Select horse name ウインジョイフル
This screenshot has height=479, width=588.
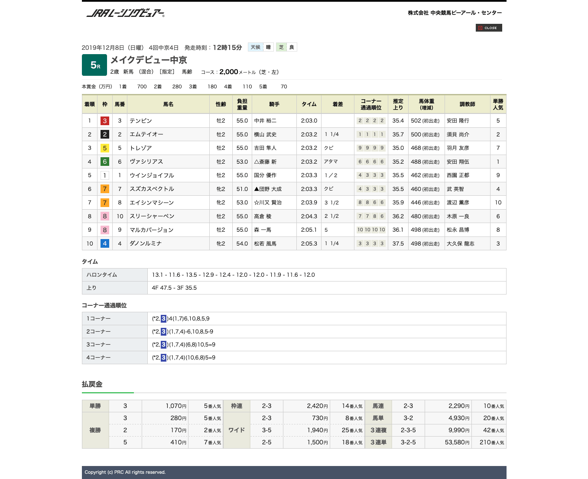[x=152, y=175]
